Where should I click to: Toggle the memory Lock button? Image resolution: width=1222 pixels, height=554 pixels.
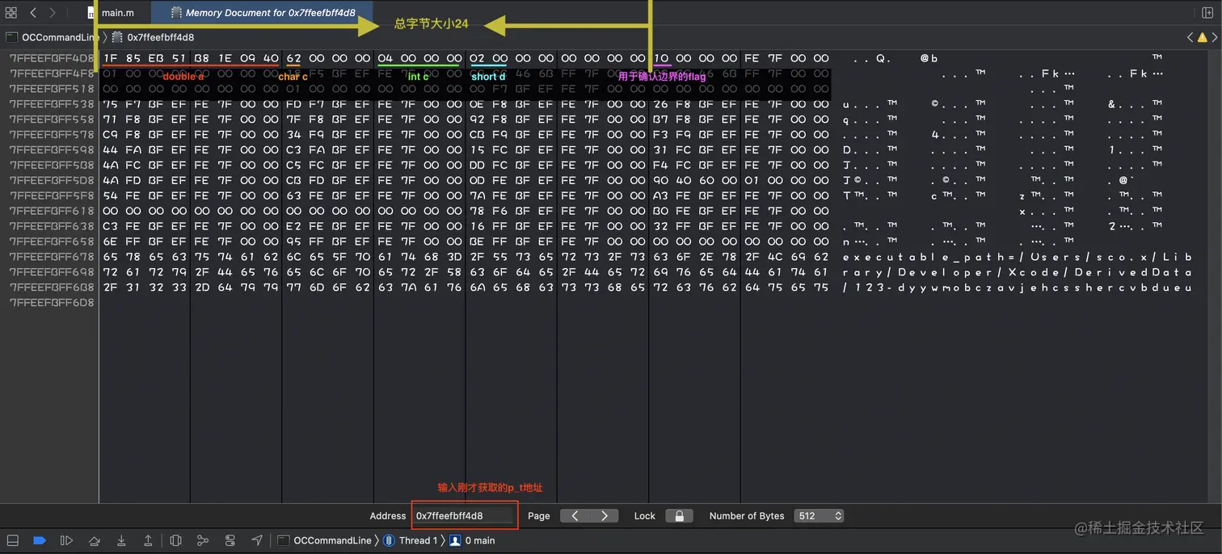coord(679,515)
